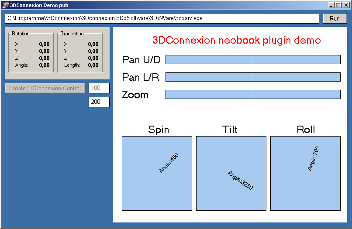Screen dimensions: 352x229
Task: Click the Roll angle box
Action: (x=305, y=173)
